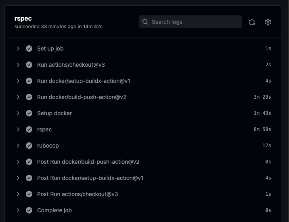This screenshot has height=222, width=289.
Task: Expand the Set up job step
Action: [18, 49]
